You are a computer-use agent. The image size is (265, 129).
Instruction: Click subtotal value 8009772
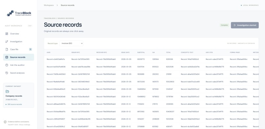click(x=141, y=59)
